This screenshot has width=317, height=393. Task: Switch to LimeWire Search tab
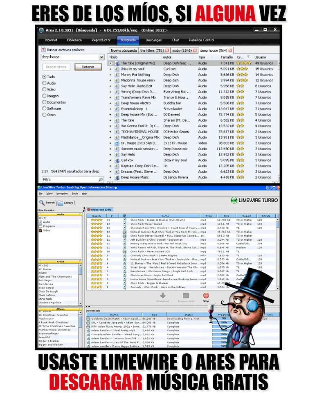pos(47,203)
